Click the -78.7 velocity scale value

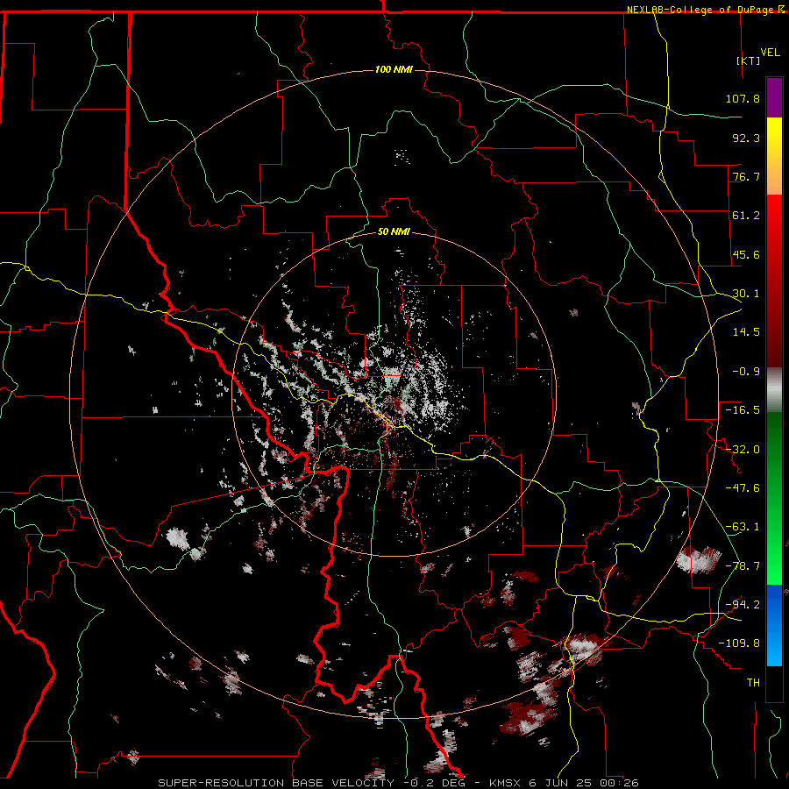[x=743, y=566]
